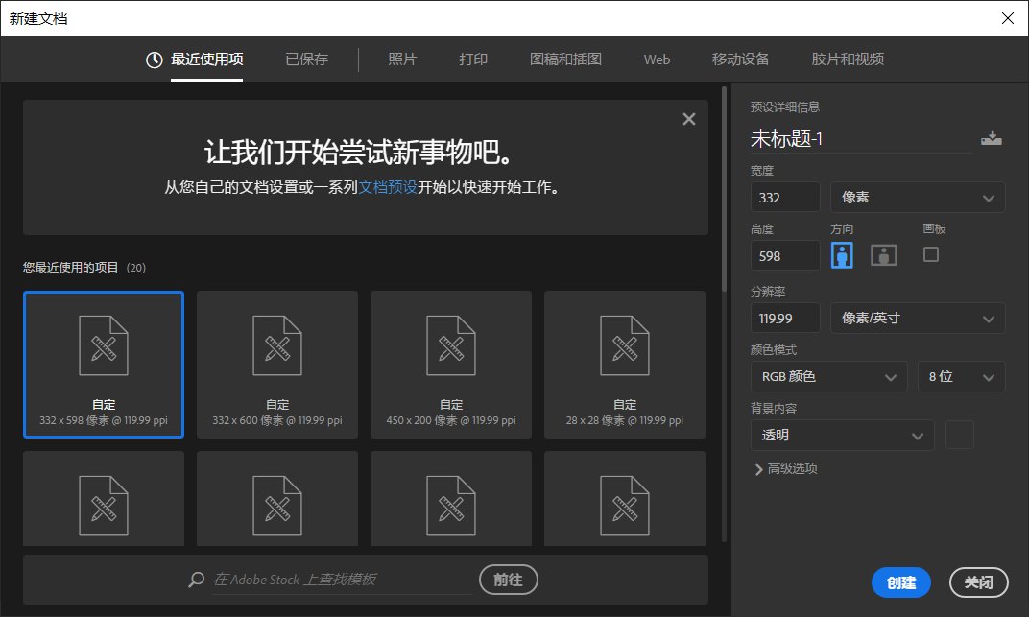The height and width of the screenshot is (617, 1029).
Task: Click the background color swatch next to 透明
Action: point(959,435)
